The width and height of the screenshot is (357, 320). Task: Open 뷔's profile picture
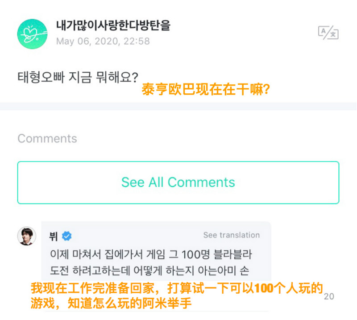(27, 236)
